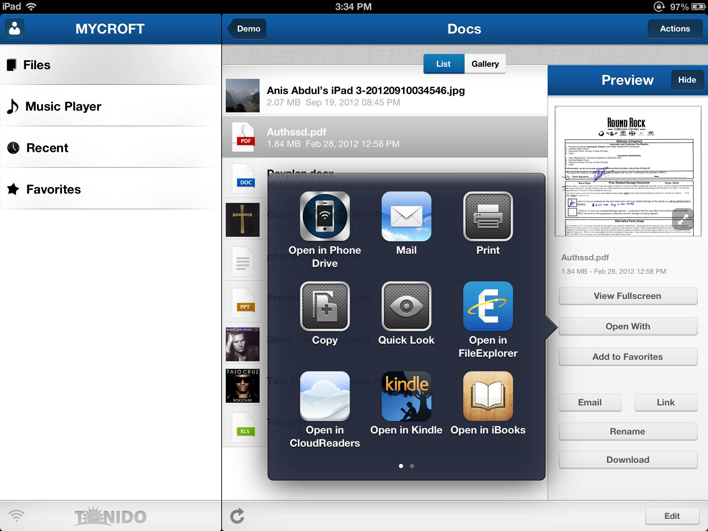
Task: Open the file in Kindle
Action: pyautogui.click(x=406, y=396)
